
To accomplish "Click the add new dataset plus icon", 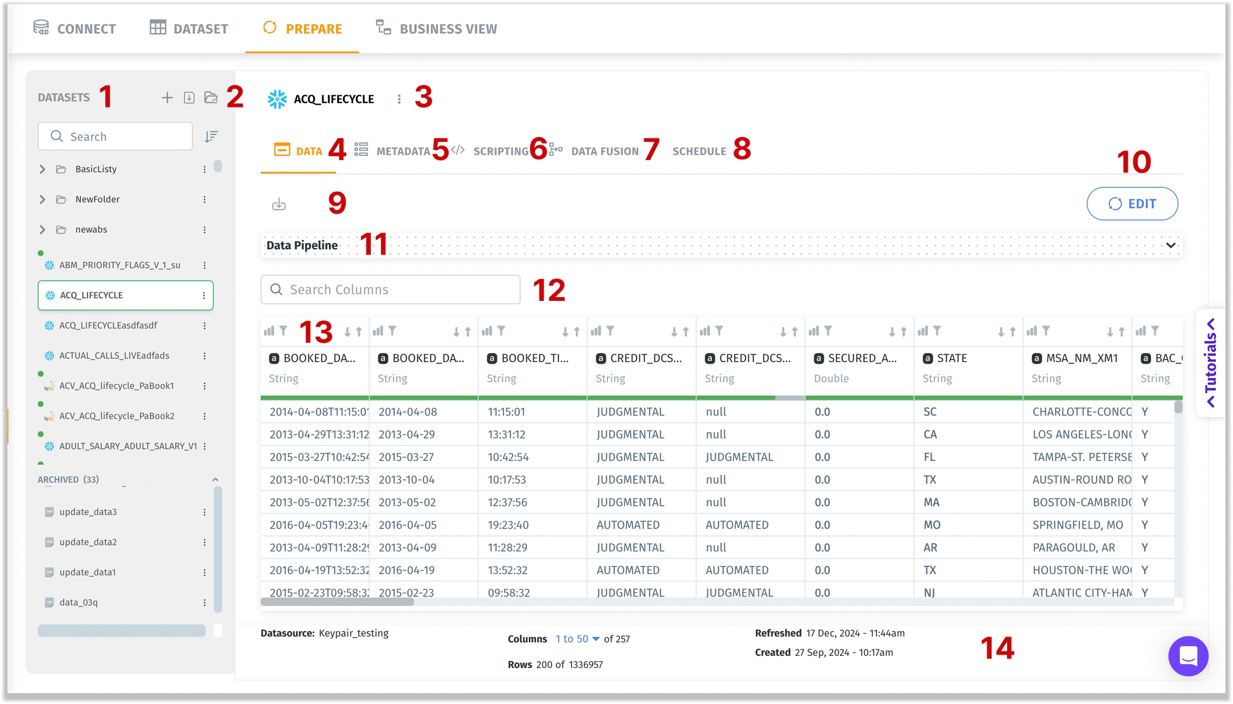I will 167,97.
